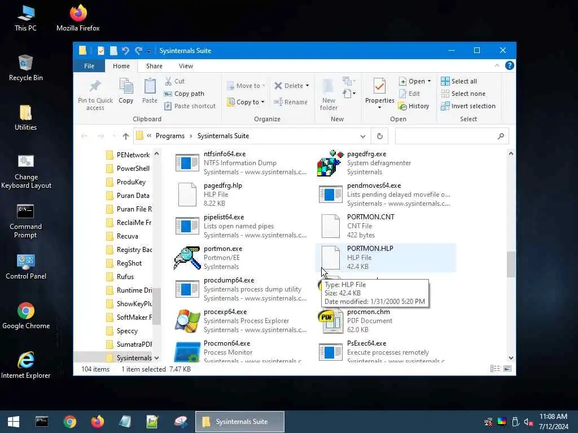This screenshot has height=433, width=578.
Task: Click the Copy ribbon button
Action: pos(126,91)
